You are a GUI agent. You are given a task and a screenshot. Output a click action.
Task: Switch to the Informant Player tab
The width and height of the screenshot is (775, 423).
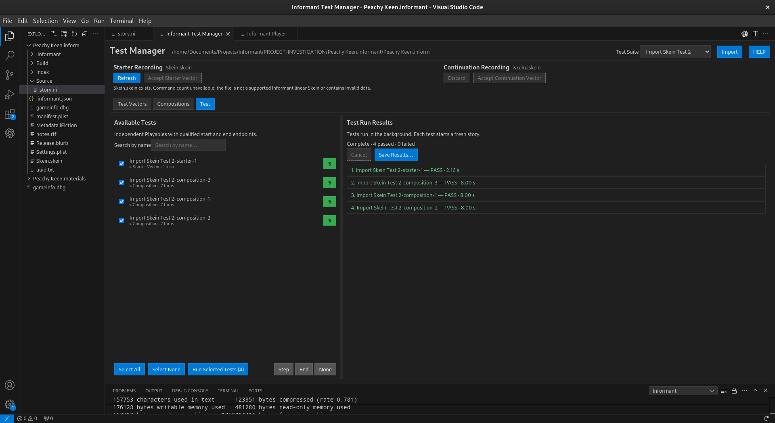[266, 34]
